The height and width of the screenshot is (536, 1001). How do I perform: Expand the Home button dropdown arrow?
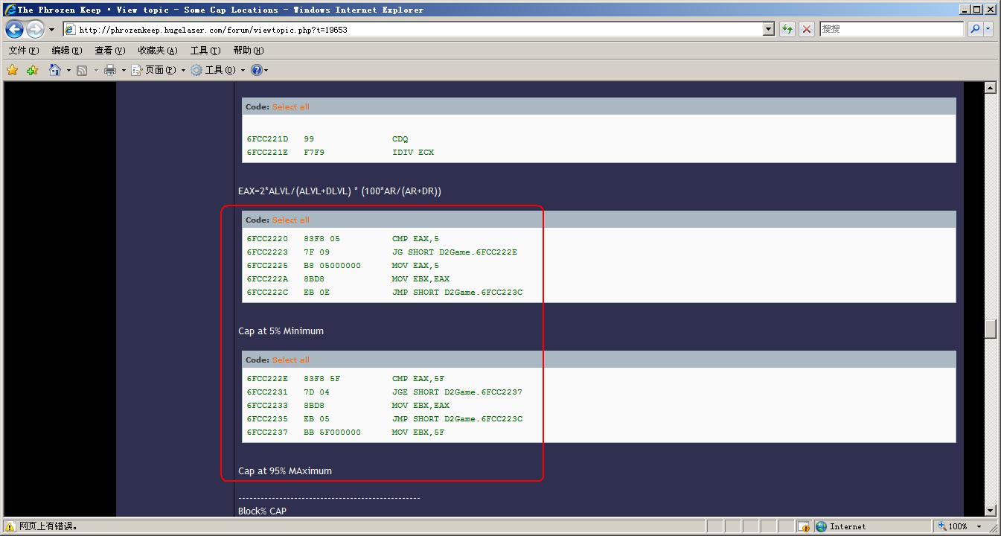point(68,71)
